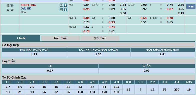Open the statistics bar chart icon for Odd BK

61,9
